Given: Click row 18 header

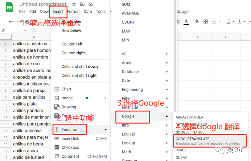Looking at the screenshot, I should pyautogui.click(x=6, y=157).
